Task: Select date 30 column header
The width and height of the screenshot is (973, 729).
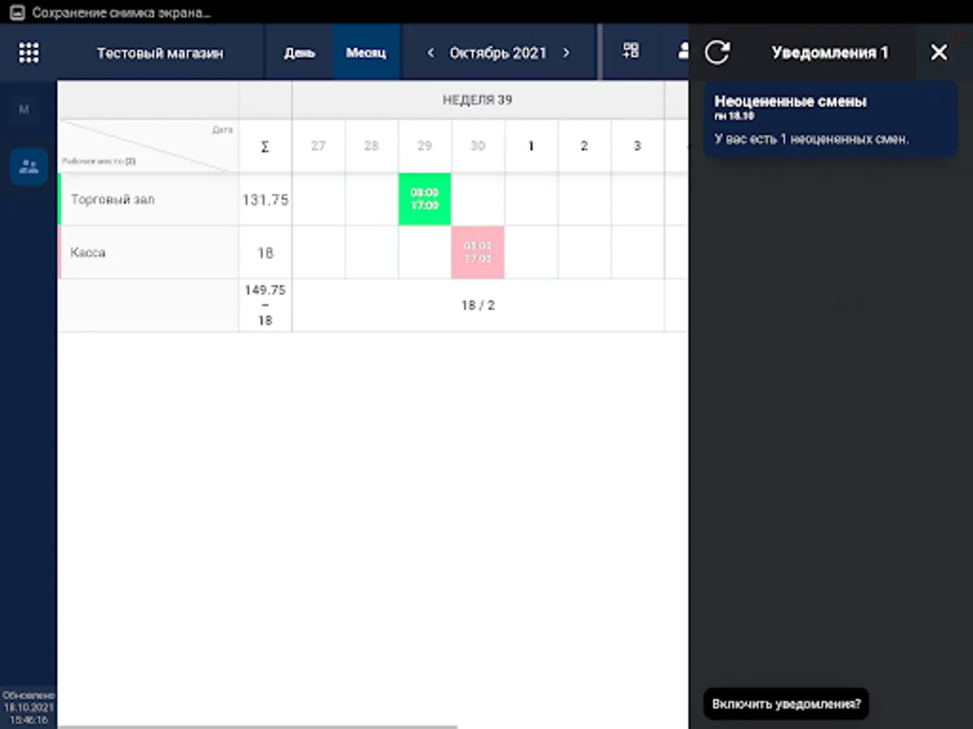Action: 478,147
